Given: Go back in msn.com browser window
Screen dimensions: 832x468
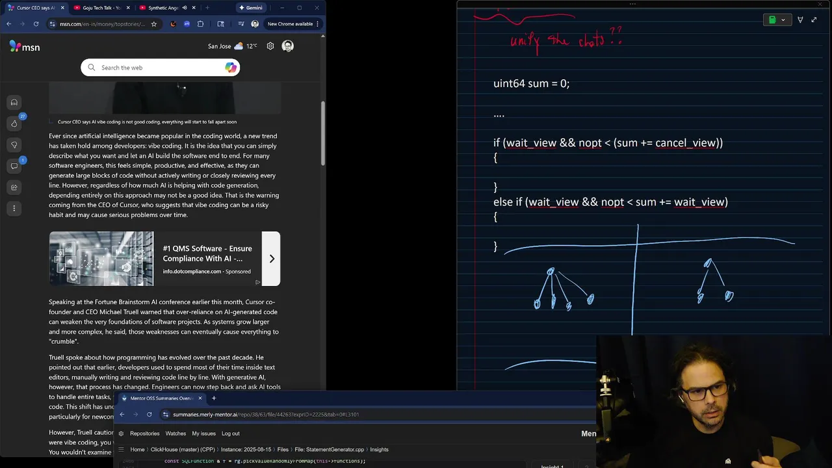Looking at the screenshot, I should coord(9,24).
